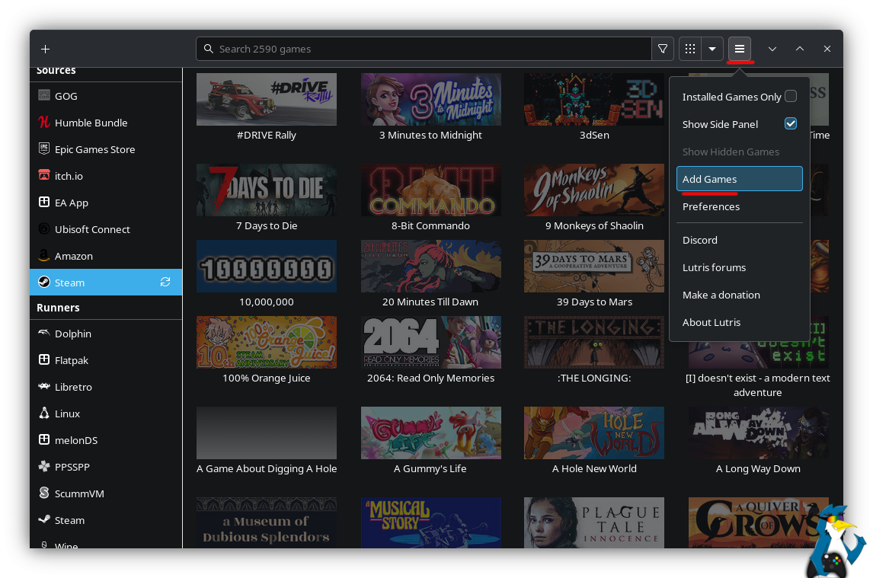The height and width of the screenshot is (578, 873).
Task: Click the grid view icon
Action: [690, 49]
